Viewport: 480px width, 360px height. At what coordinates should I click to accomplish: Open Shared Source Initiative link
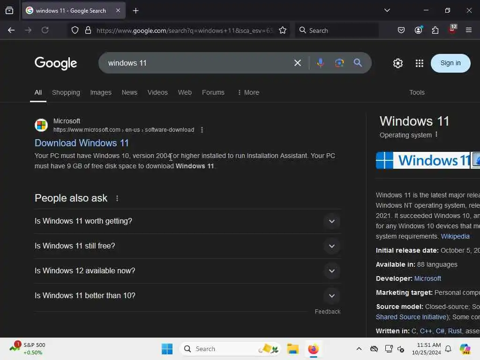[x=411, y=317]
